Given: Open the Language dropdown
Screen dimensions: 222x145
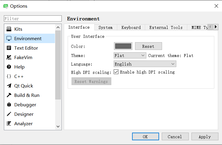Looking at the screenshot, I should click(x=145, y=64).
